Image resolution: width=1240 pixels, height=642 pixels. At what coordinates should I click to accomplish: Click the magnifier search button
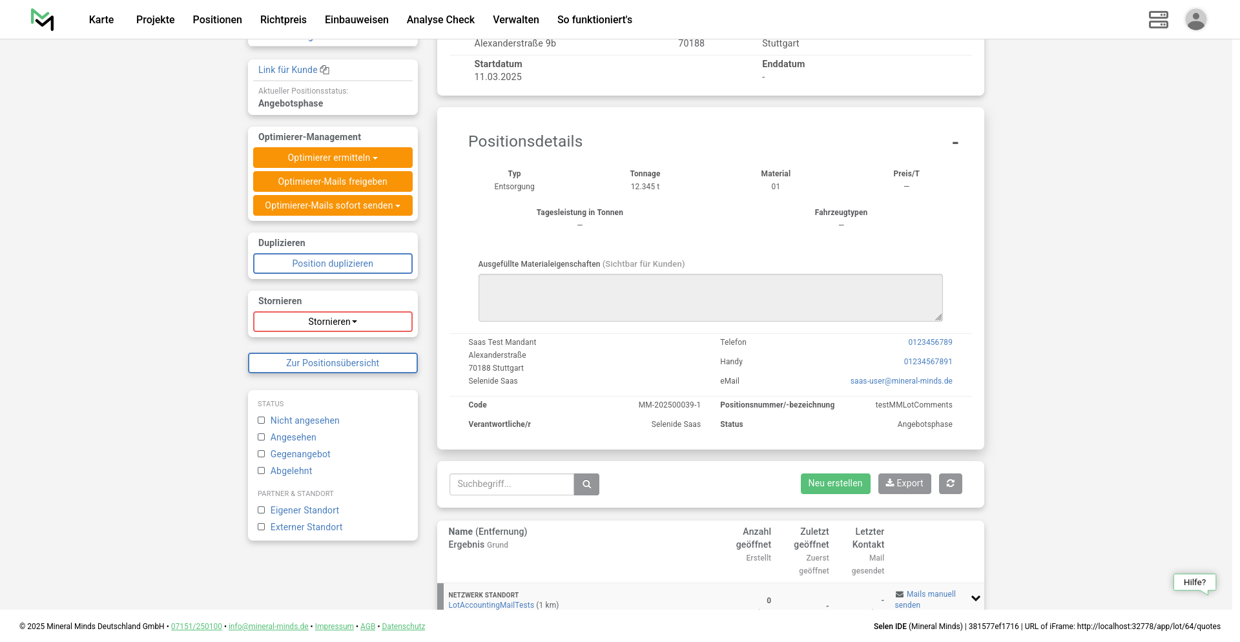tap(586, 484)
